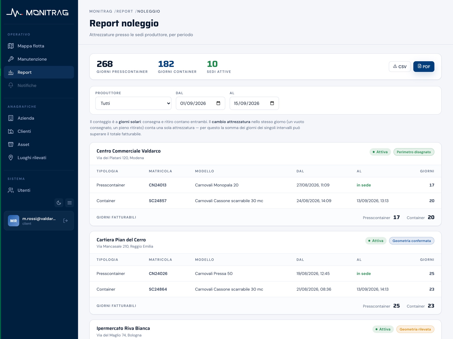Click the Clienti factory icon
Viewport: 453px width, 339px height.
coord(11,131)
